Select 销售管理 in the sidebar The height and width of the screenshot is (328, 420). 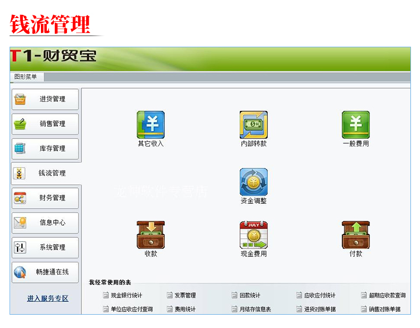(45, 124)
